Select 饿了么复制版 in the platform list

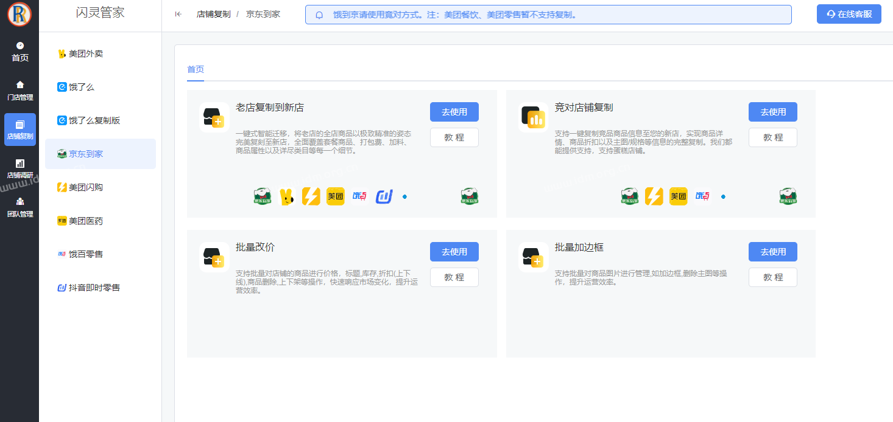(x=101, y=120)
